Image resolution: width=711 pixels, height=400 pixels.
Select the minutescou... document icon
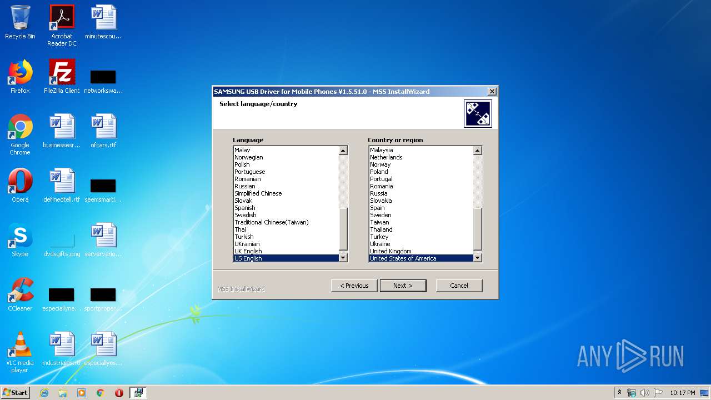(x=103, y=22)
